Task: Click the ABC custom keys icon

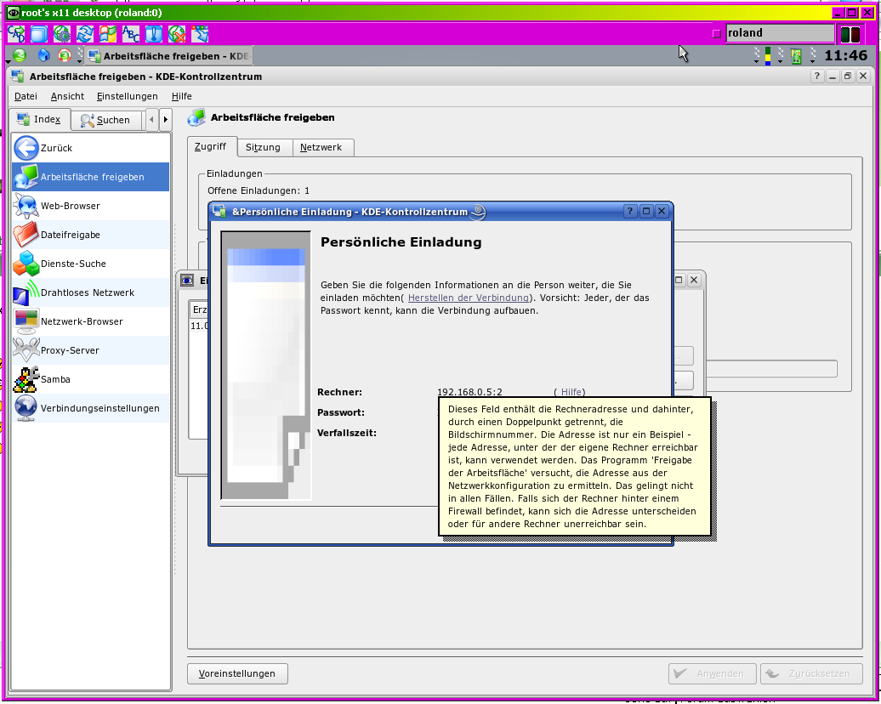Action: coord(131,34)
